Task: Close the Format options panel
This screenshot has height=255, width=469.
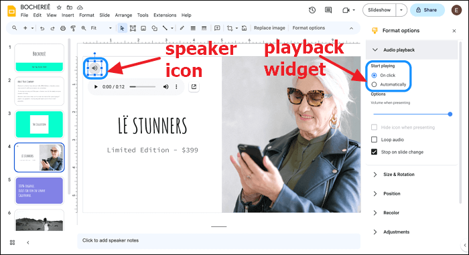Action: click(454, 31)
